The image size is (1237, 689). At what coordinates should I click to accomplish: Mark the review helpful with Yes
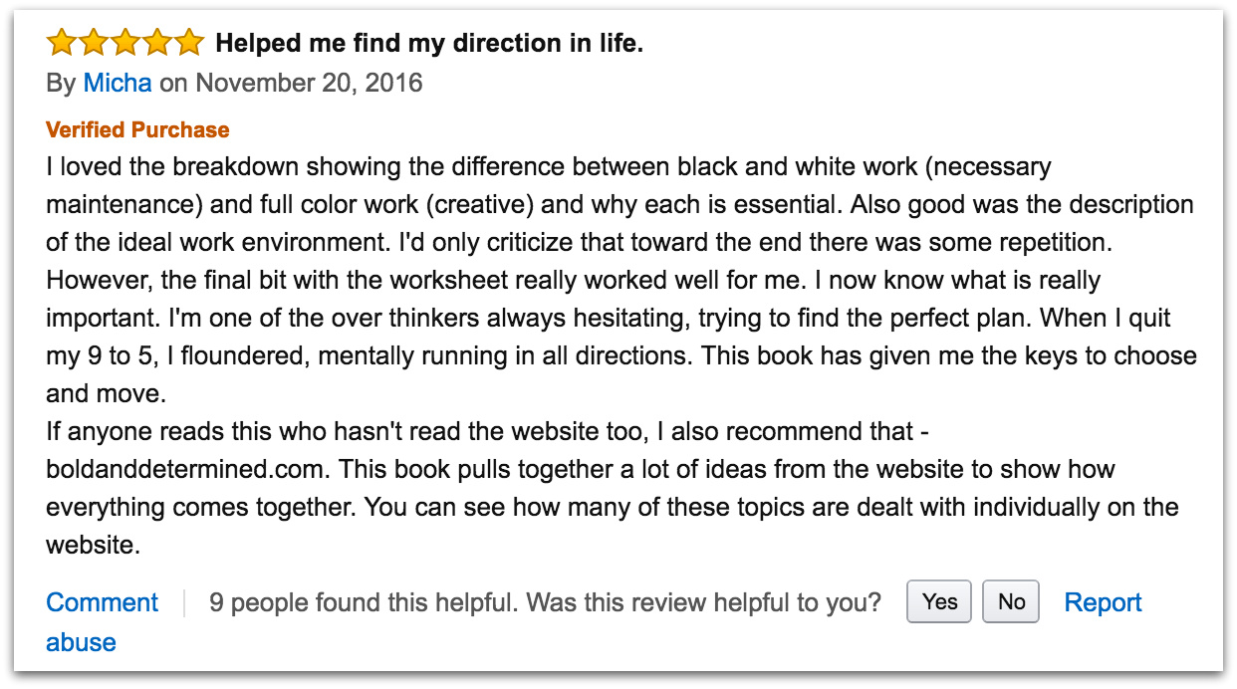[939, 602]
